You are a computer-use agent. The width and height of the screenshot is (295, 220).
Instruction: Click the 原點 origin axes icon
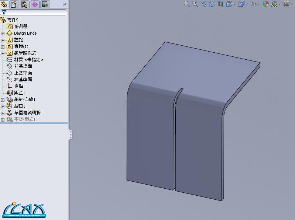(x=9, y=86)
